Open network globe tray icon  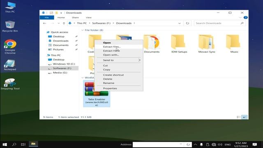click(214, 144)
